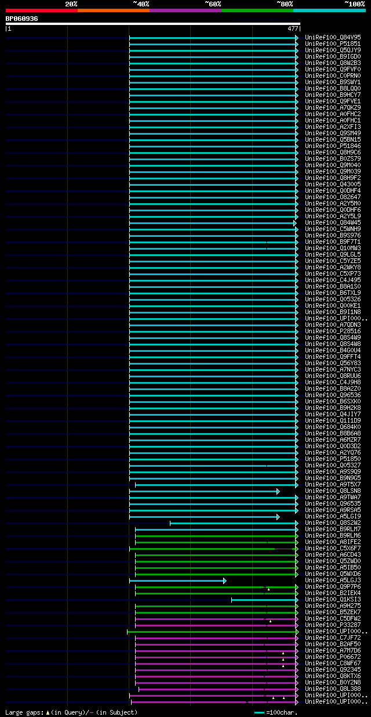Open hit UniRef100_C5WNH9
The height and width of the screenshot is (717, 371).
[333, 229]
